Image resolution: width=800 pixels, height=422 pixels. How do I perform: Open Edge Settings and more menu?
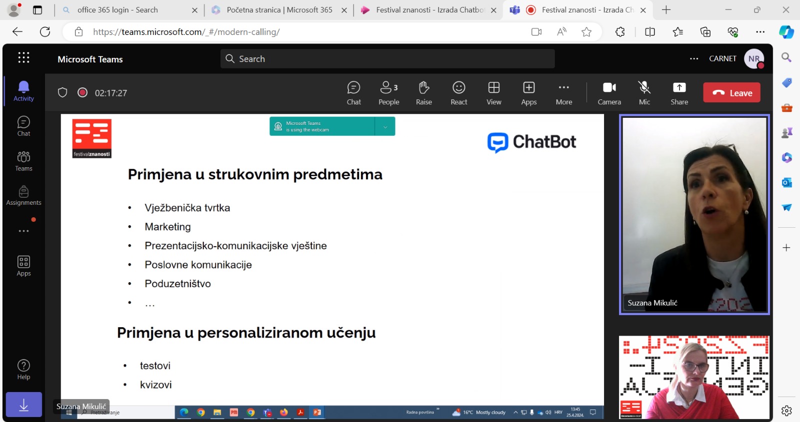(x=760, y=32)
